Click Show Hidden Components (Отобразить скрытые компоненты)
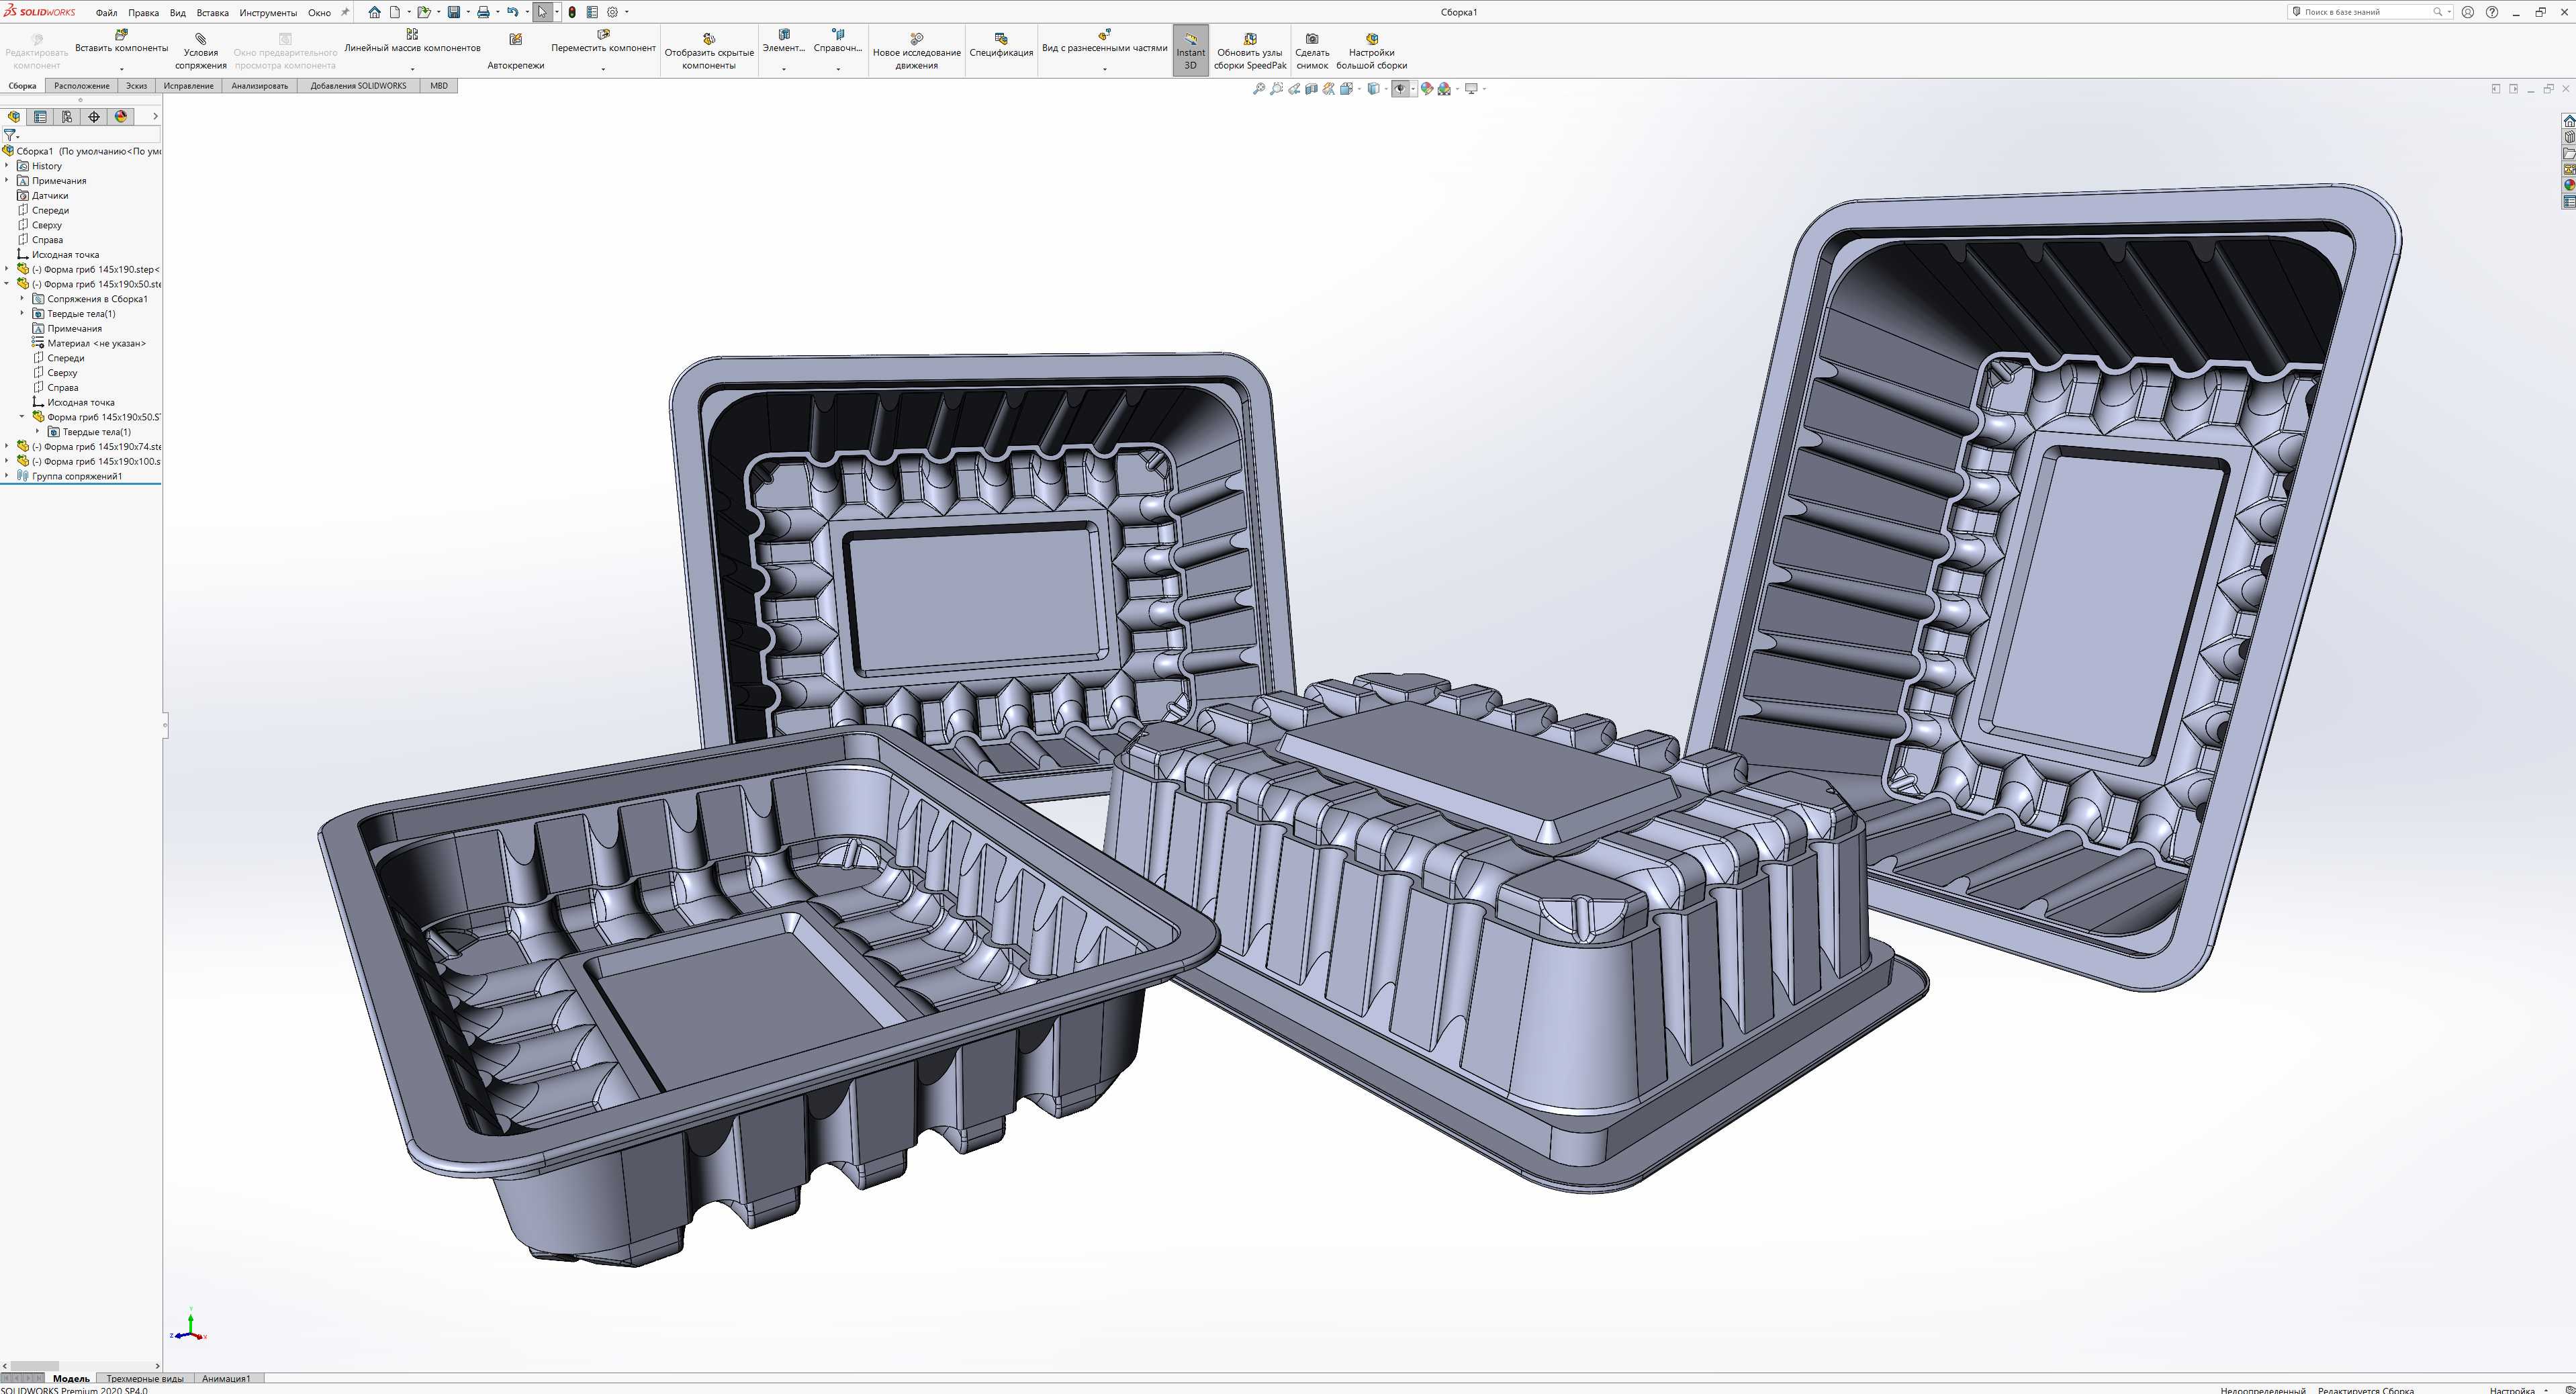Viewport: 2576px width, 1394px height. 709,51
